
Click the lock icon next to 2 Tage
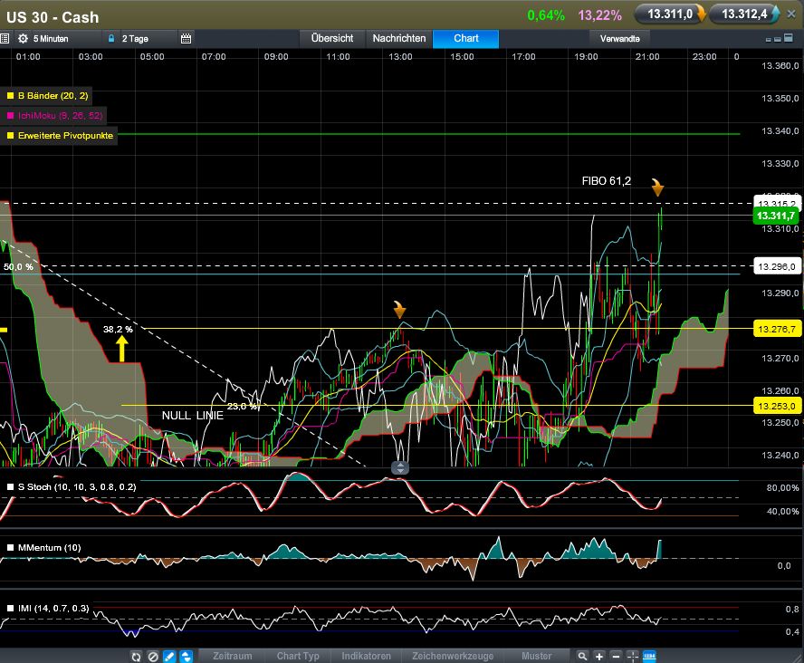pyautogui.click(x=111, y=39)
